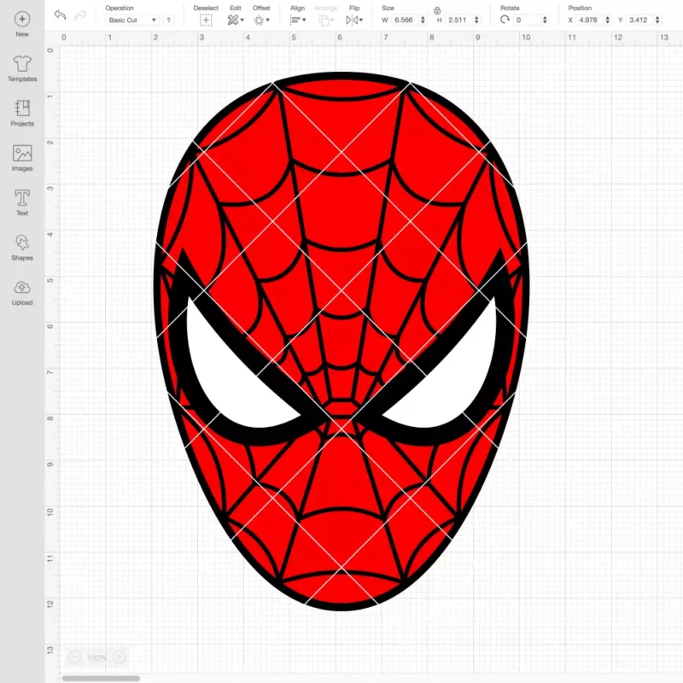This screenshot has height=683, width=683.
Task: Open the Images library
Action: click(x=22, y=158)
